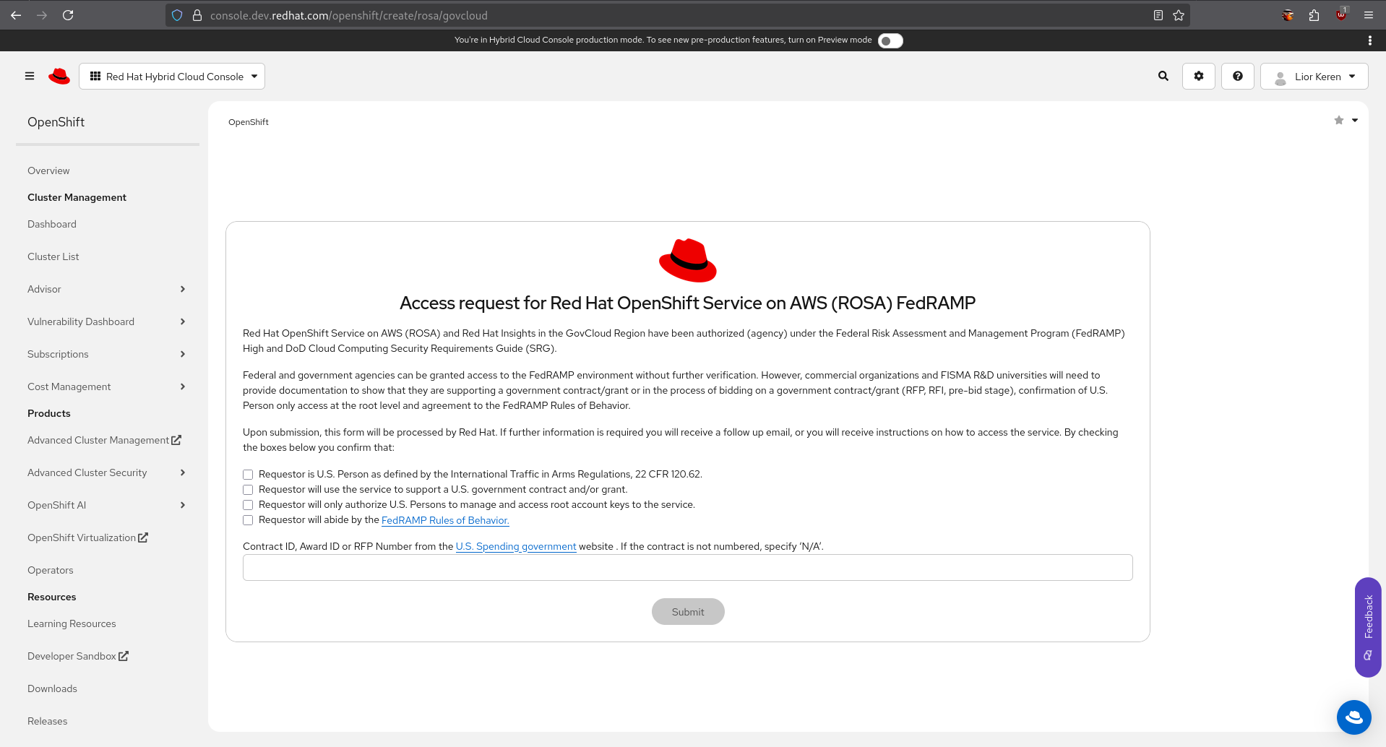1386x747 pixels.
Task: Open the FedRAMP Rules of Behavior link
Action: click(445, 520)
